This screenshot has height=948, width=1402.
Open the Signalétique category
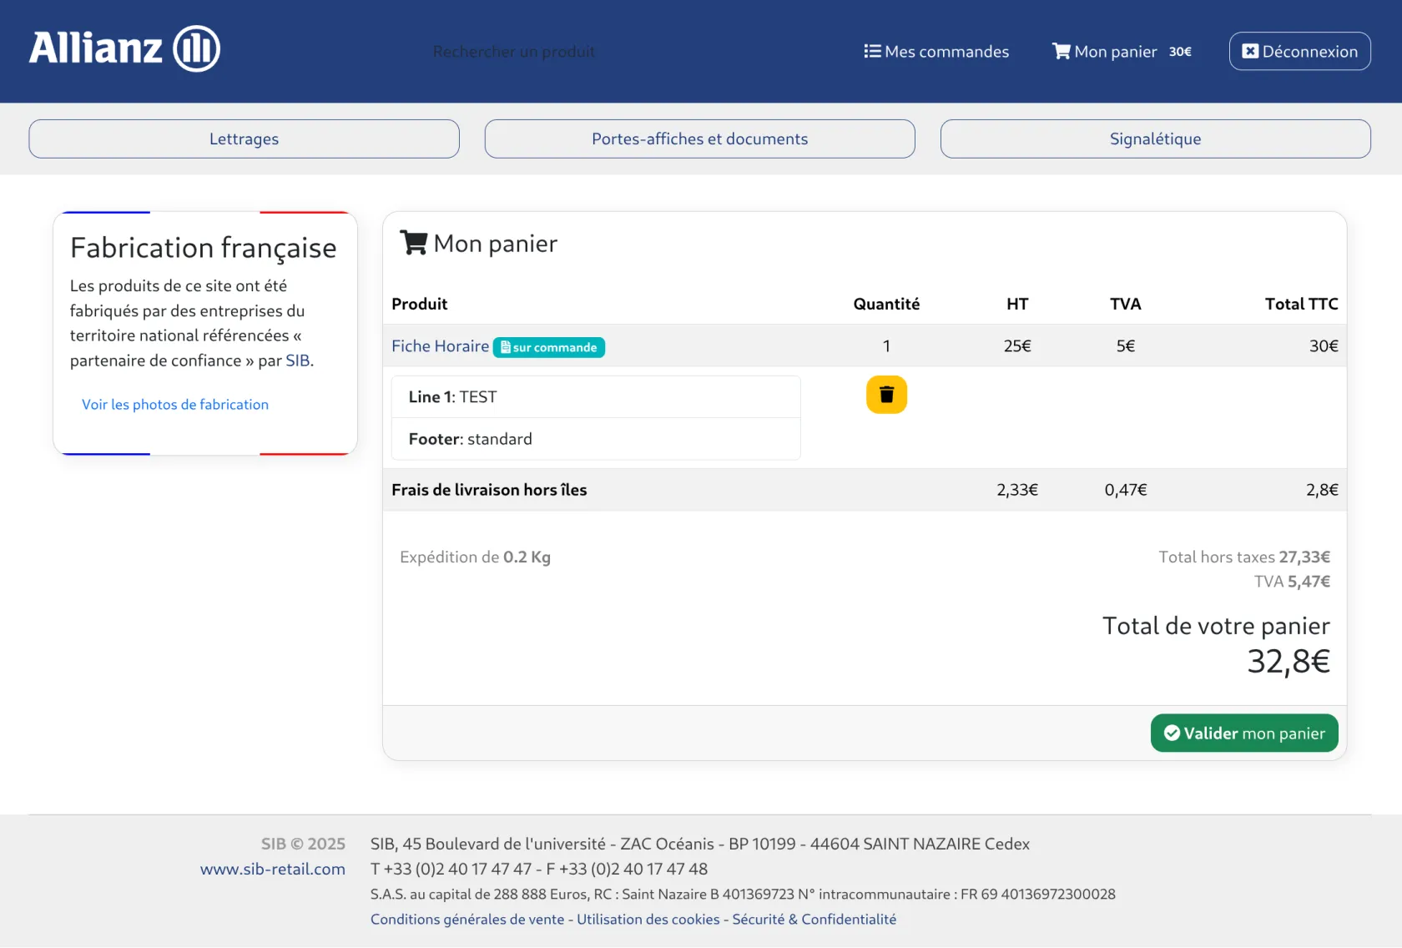[1155, 139]
